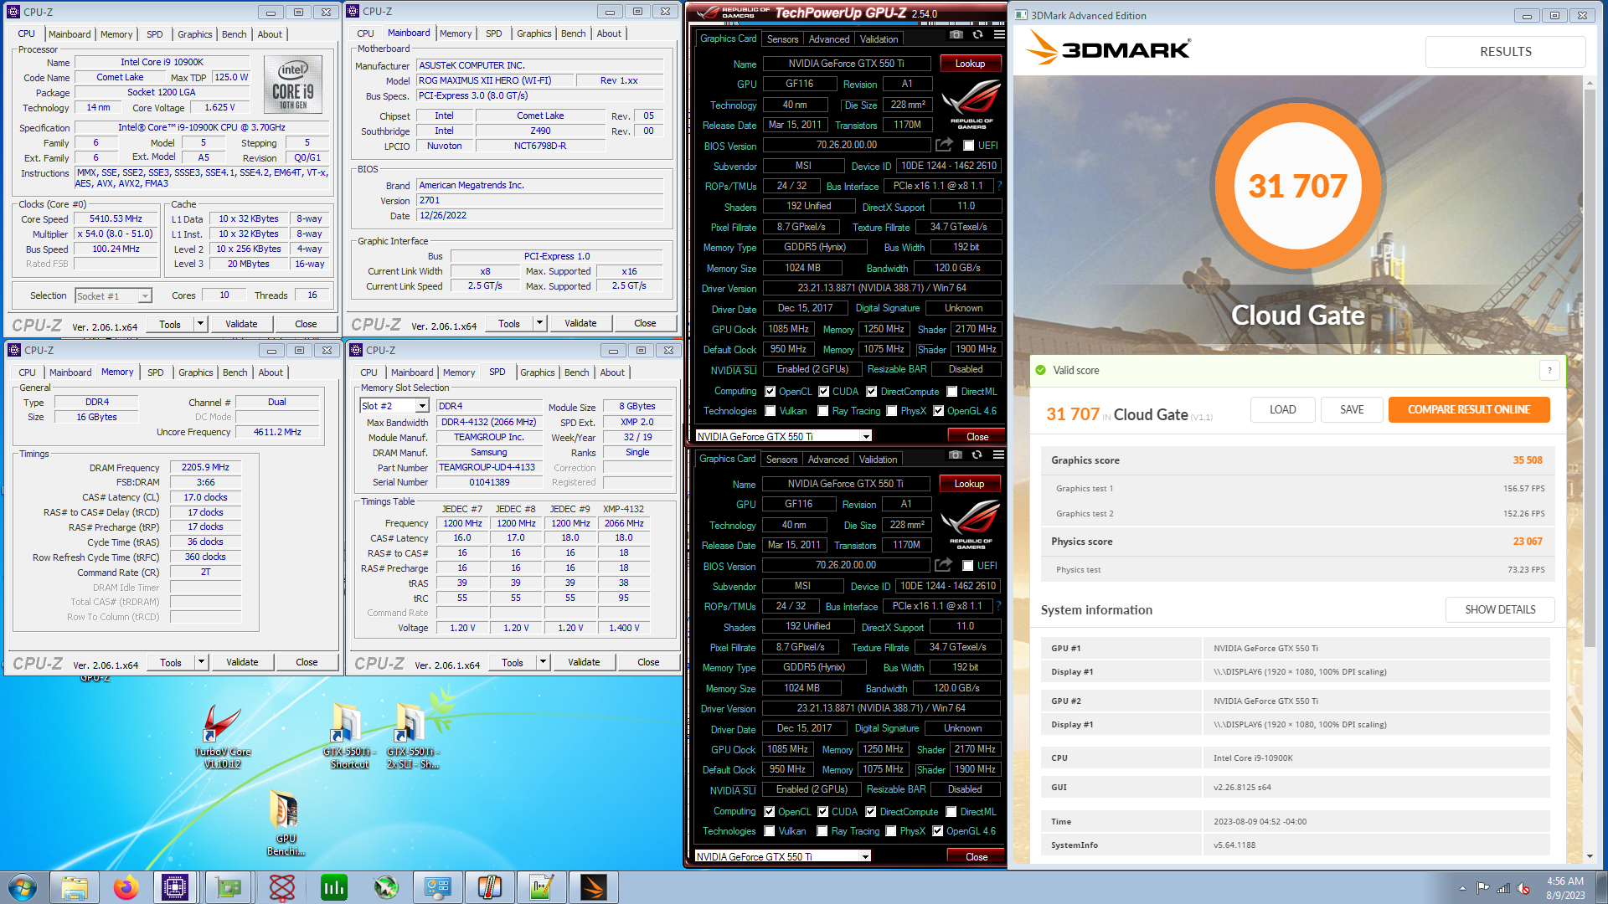
Task: Click the green bar chart taskbar icon
Action: [333, 887]
